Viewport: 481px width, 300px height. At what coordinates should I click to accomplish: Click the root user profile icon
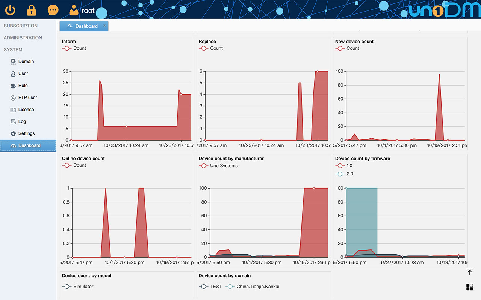point(74,10)
